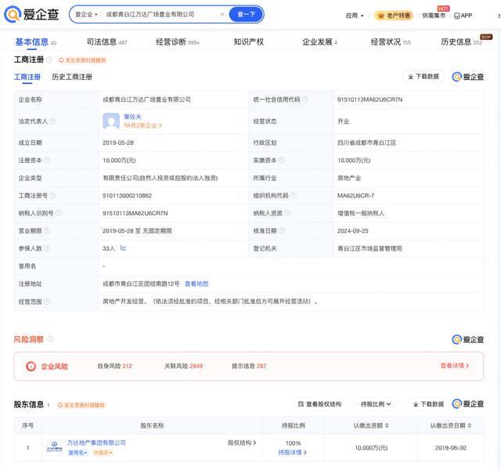Click the help icon beside 风险洞察

(51, 339)
